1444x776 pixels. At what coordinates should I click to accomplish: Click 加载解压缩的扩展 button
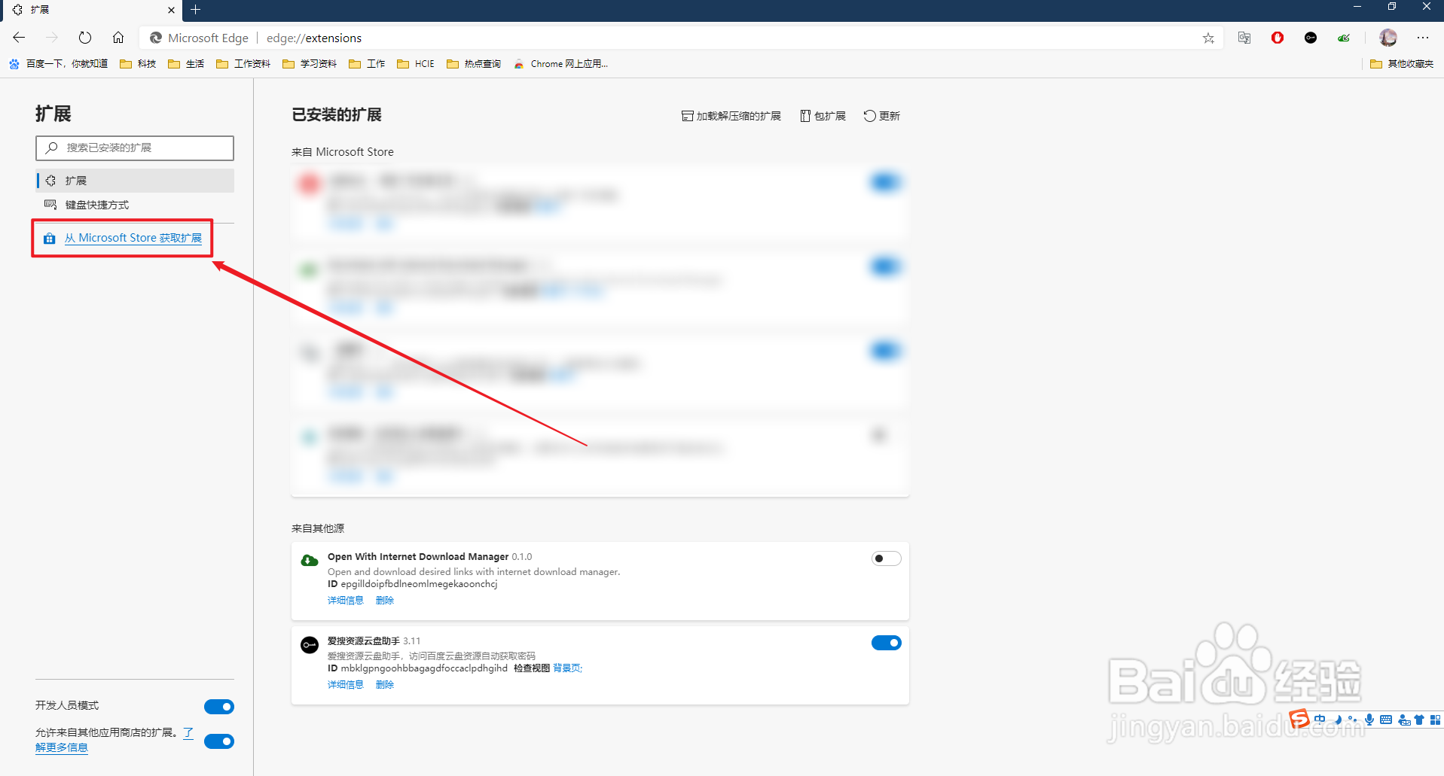point(731,116)
